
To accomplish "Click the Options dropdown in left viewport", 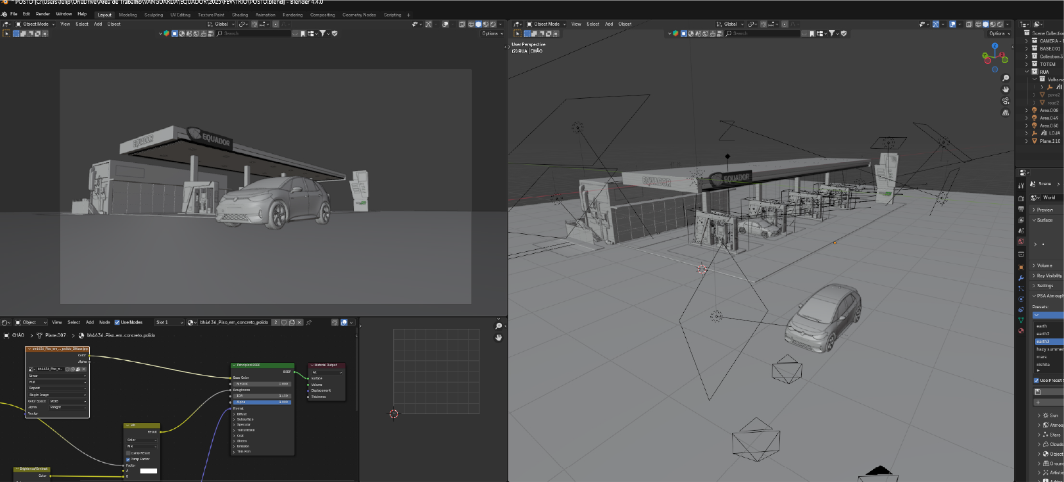I will pyautogui.click(x=492, y=33).
